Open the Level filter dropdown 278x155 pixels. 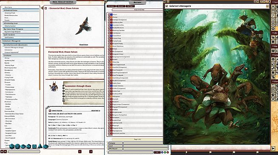[146, 146]
